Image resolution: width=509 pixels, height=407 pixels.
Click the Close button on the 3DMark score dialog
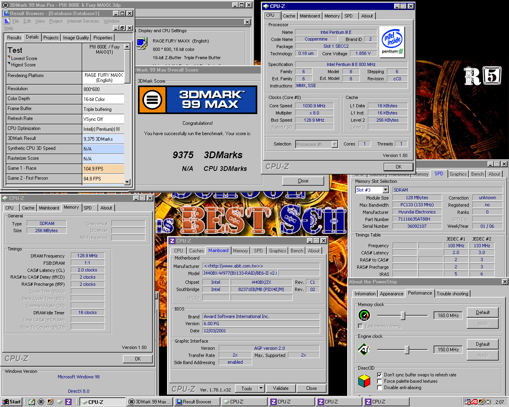pyautogui.click(x=303, y=181)
